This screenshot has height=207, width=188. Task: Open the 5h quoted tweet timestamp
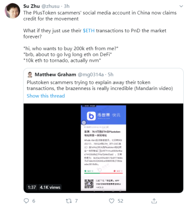pyautogui.click(x=110, y=74)
